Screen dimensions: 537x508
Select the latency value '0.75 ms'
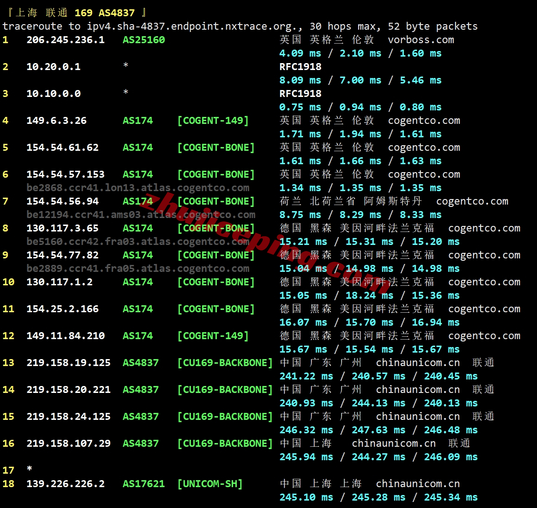tap(300, 107)
